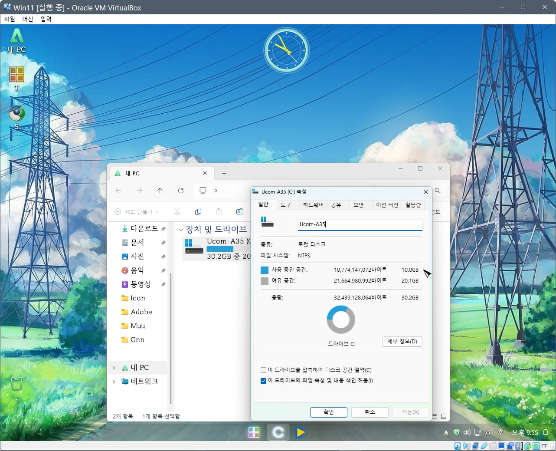Switch to large icons view in Explorer status bar
This screenshot has height=451, width=556.
coord(444,416)
